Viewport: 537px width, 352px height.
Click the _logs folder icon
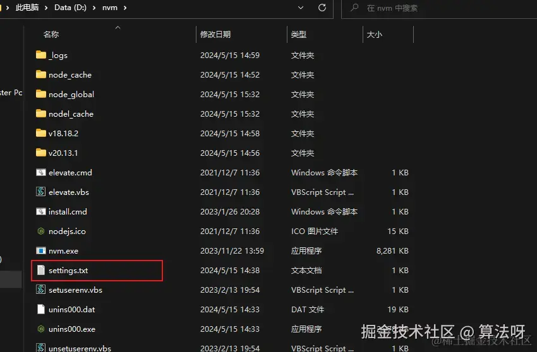coord(41,55)
